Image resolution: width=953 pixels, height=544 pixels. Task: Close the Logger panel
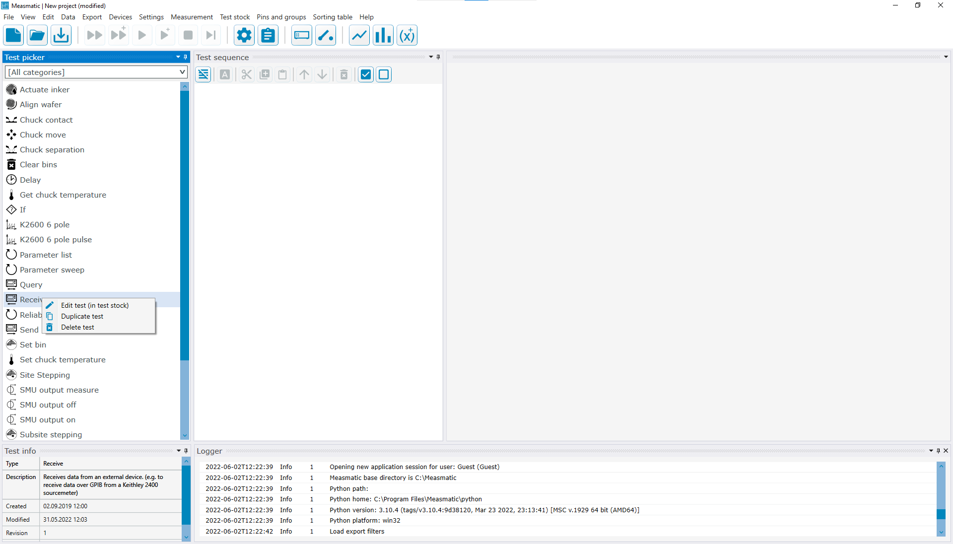[946, 451]
